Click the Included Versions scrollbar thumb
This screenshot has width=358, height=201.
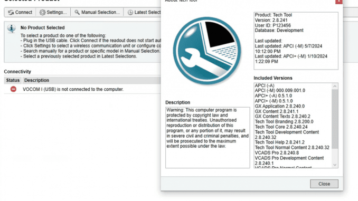pyautogui.click(x=335, y=119)
